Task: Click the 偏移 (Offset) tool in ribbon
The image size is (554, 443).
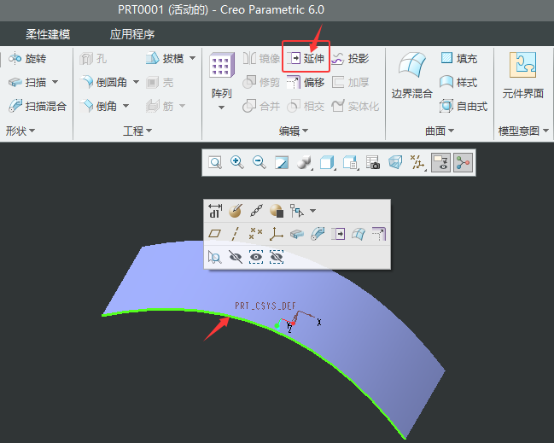Action: pos(306,82)
